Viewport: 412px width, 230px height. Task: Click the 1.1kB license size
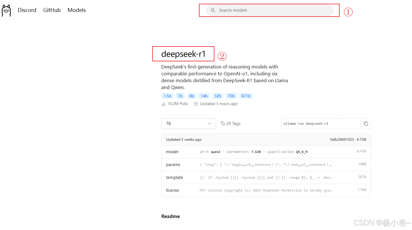pyautogui.click(x=362, y=190)
